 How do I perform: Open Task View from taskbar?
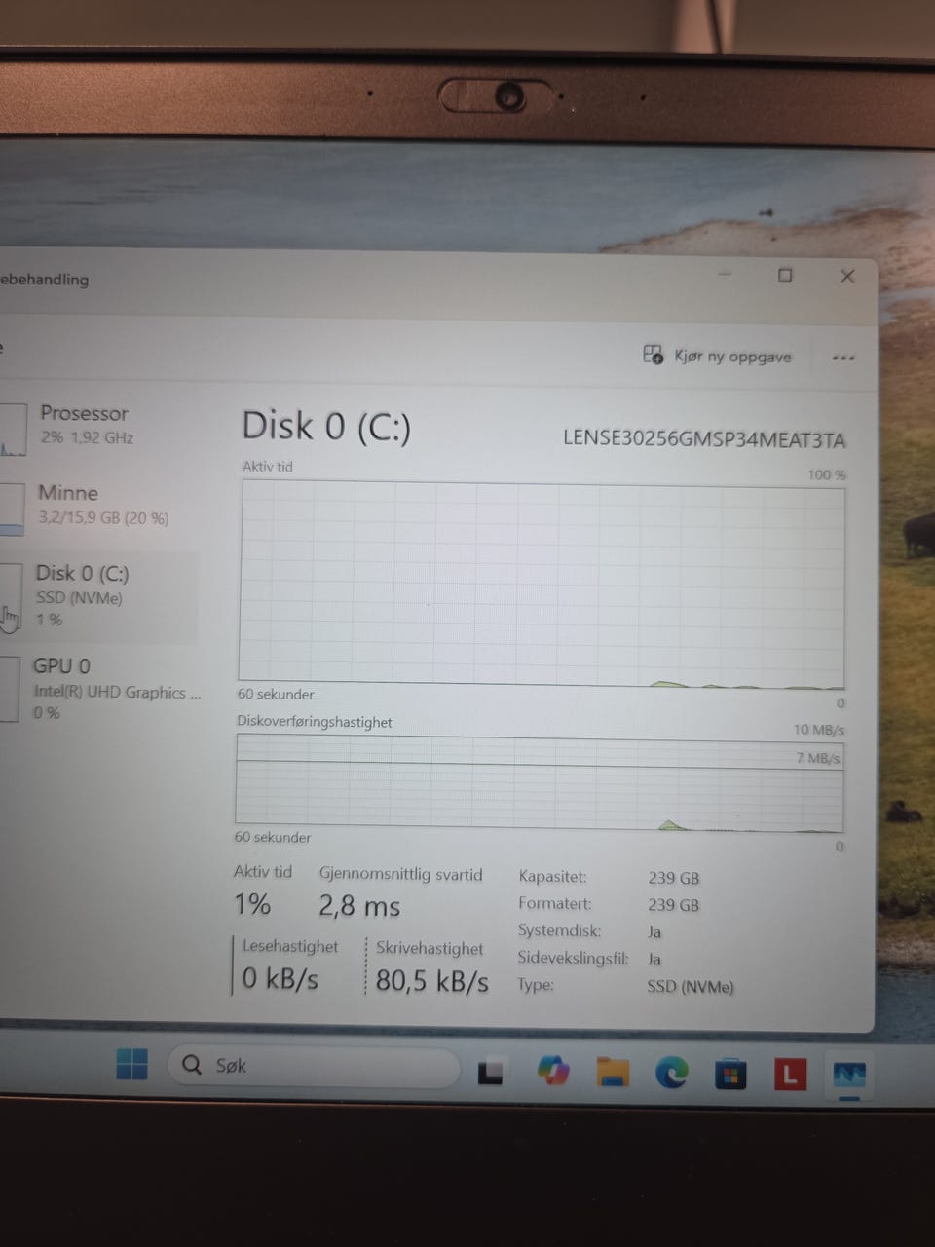490,1073
